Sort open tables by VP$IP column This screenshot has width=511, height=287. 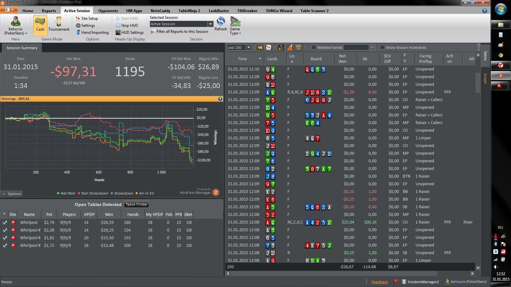pyautogui.click(x=89, y=215)
